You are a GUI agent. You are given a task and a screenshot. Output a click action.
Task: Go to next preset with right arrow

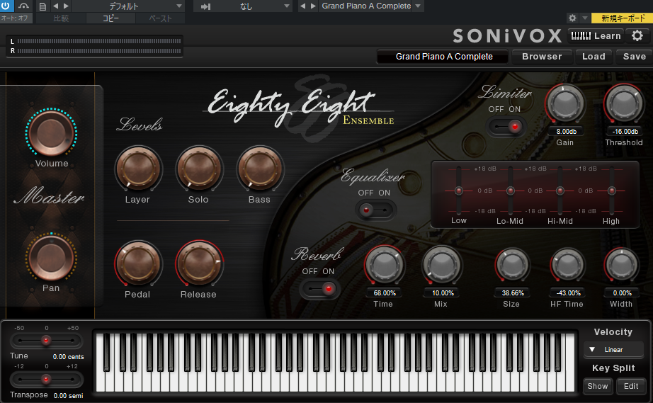point(66,6)
